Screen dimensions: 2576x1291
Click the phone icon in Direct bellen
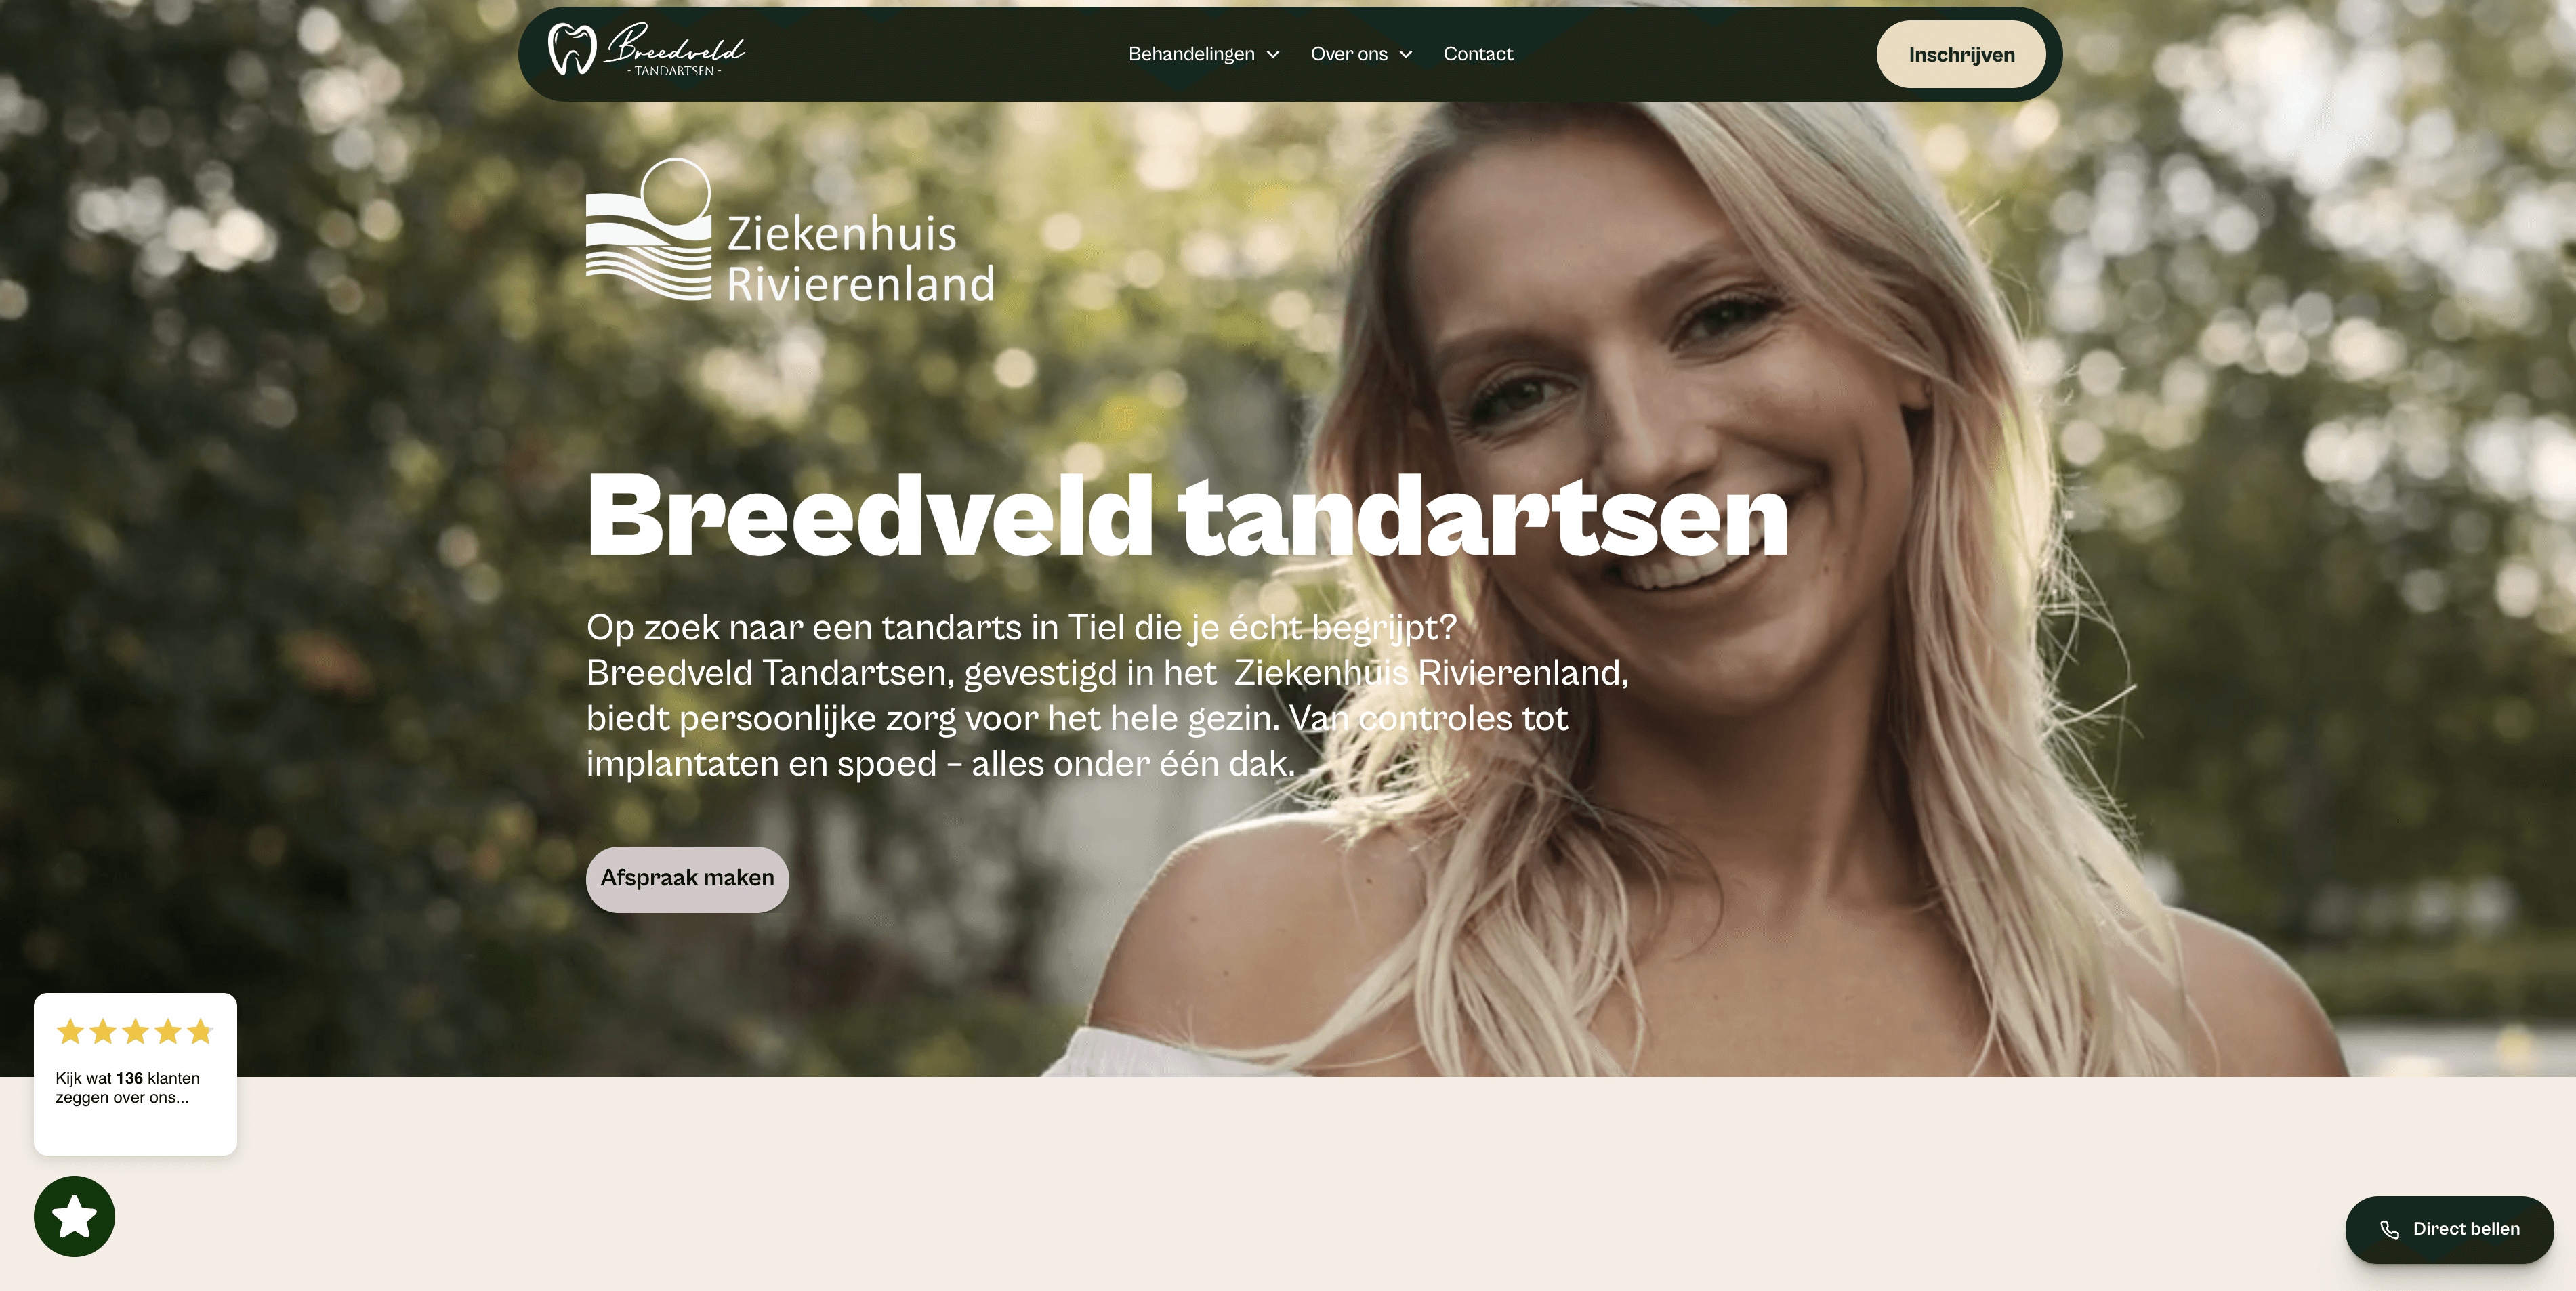[2389, 1229]
